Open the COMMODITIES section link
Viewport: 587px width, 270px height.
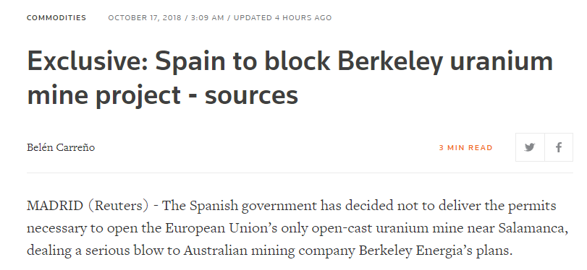pyautogui.click(x=56, y=17)
